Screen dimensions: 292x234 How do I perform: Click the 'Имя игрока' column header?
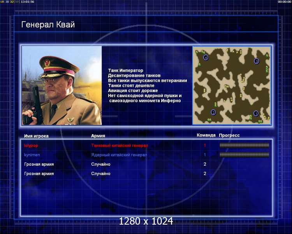(36, 136)
